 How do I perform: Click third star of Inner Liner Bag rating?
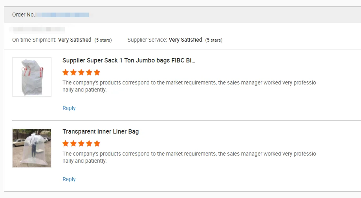coord(81,143)
